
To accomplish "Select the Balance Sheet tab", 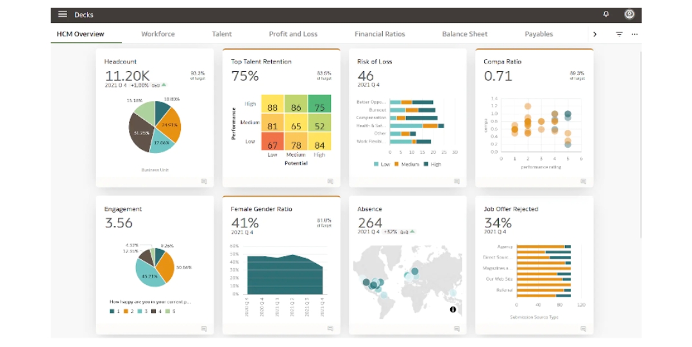I will click(x=464, y=34).
